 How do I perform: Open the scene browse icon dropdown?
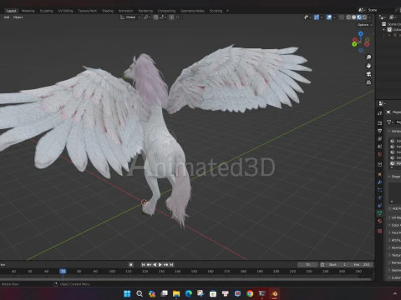[x=362, y=10]
